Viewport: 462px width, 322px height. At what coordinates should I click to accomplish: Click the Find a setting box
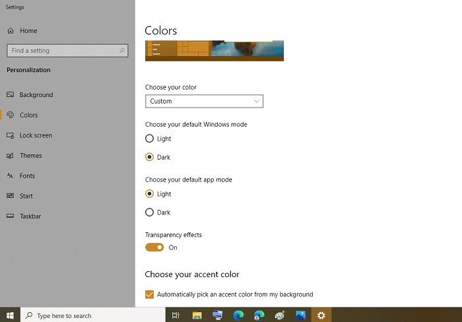point(67,51)
